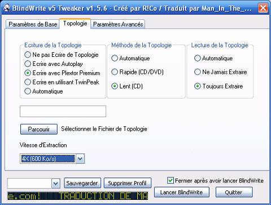The height and width of the screenshot is (205, 271).
Task: Click the Vitesse d'Extraction label
Action: [43, 145]
